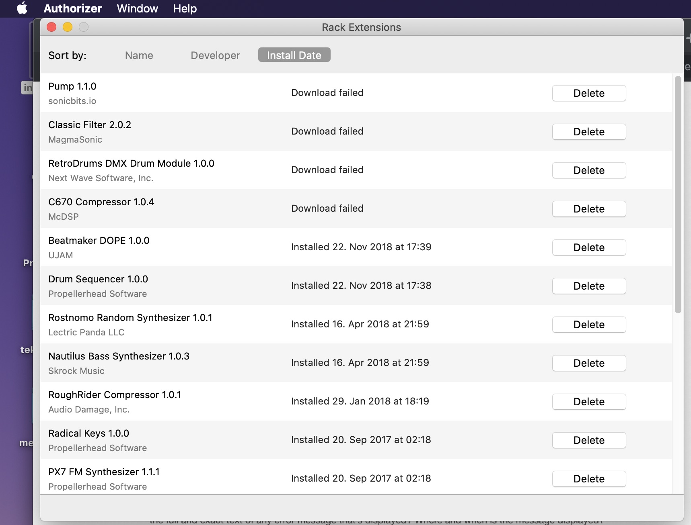Click the MagmaSonic developer label

[x=75, y=139]
